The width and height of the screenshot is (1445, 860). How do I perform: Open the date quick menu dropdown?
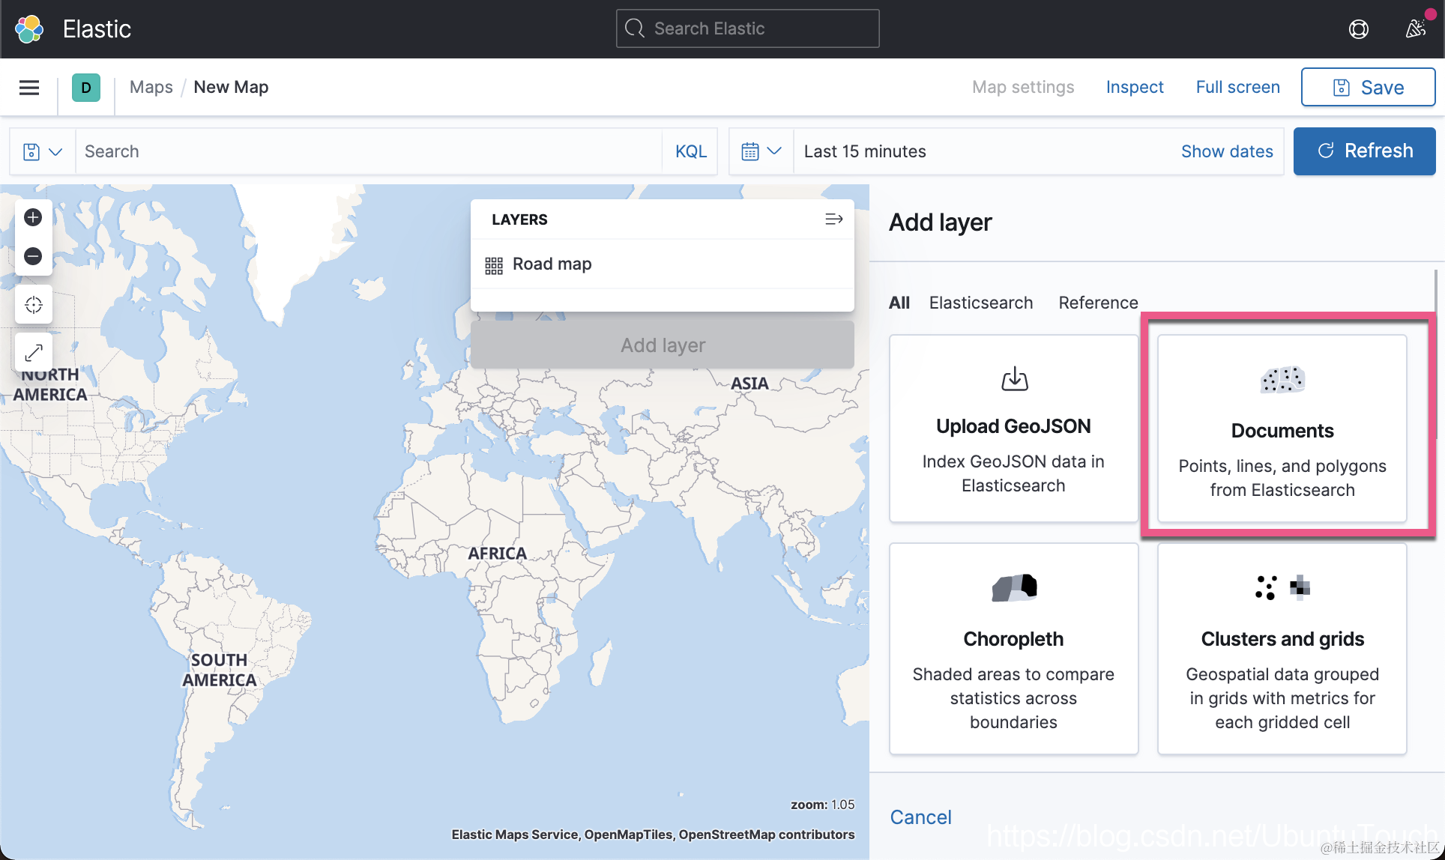(x=761, y=151)
